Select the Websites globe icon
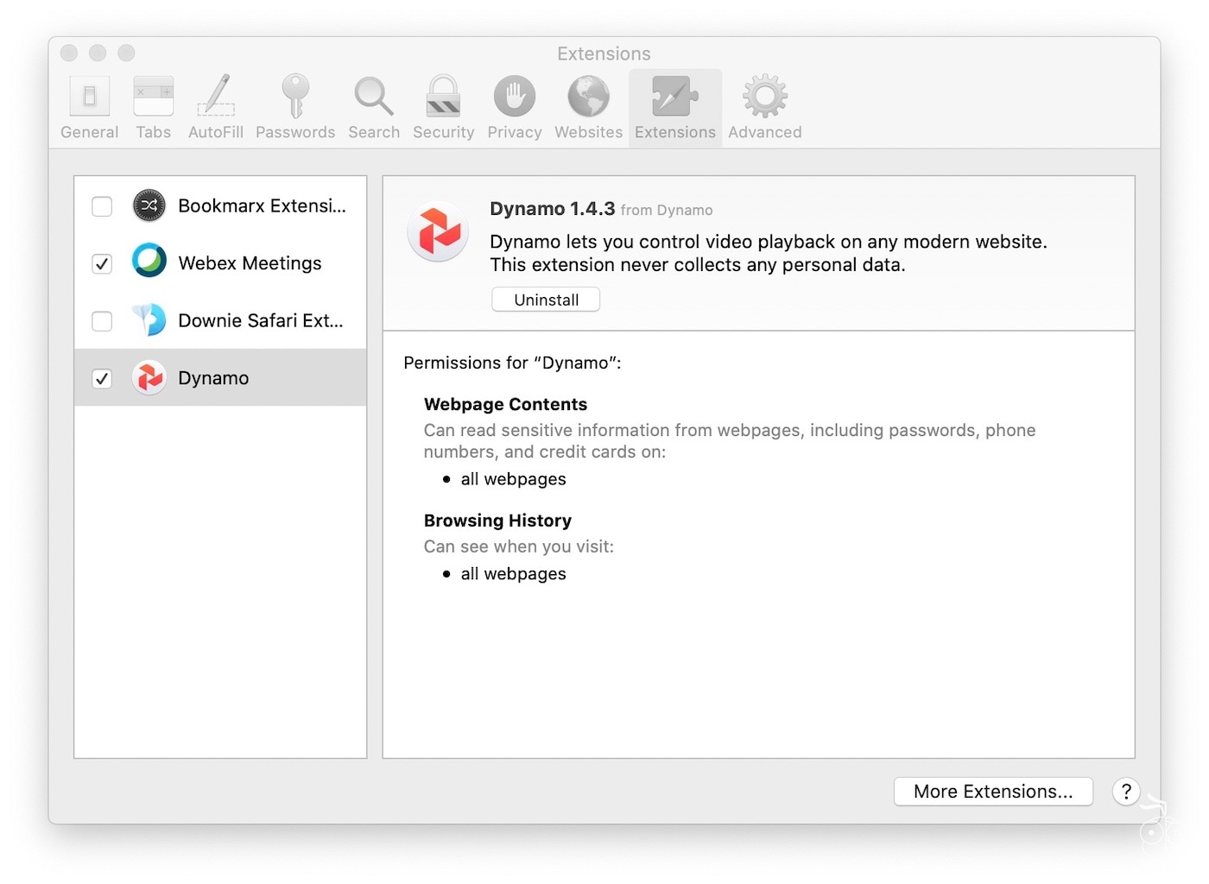The width and height of the screenshot is (1209, 884). [588, 107]
